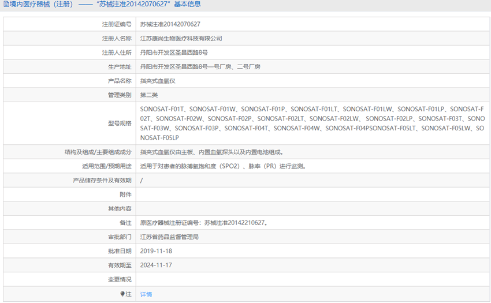
Task: Click the approval date 2019-11-18
Action: tap(156, 251)
